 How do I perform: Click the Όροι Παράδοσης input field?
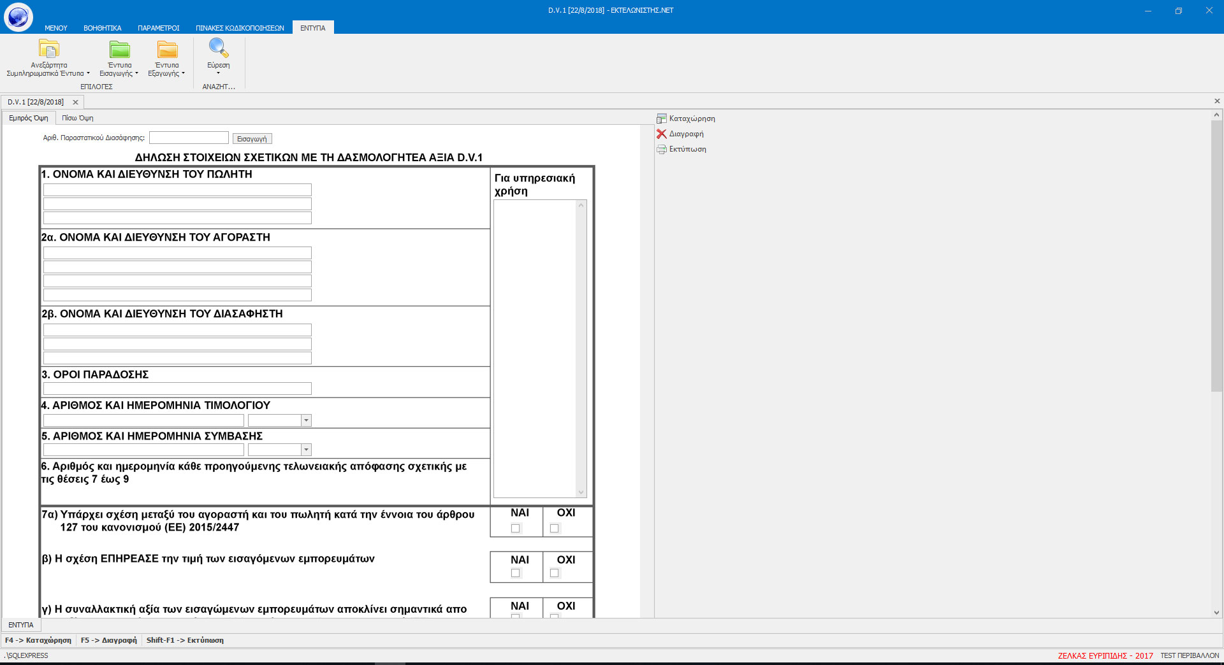(177, 389)
